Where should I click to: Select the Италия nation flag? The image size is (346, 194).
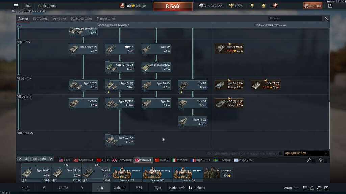click(180, 160)
